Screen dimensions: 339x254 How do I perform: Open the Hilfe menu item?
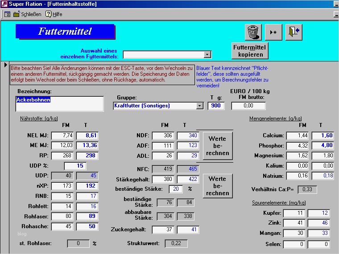click(57, 14)
